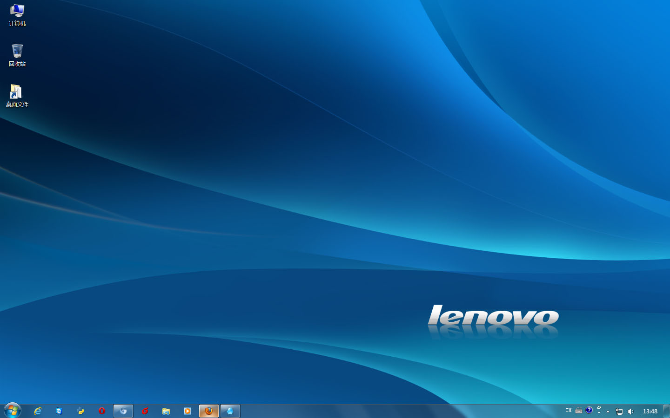
Task: Switch to the Firefox taskbar window
Action: click(209, 411)
